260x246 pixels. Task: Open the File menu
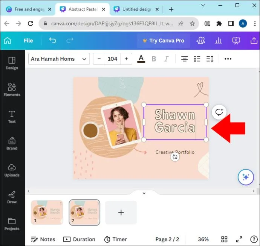[x=28, y=41]
